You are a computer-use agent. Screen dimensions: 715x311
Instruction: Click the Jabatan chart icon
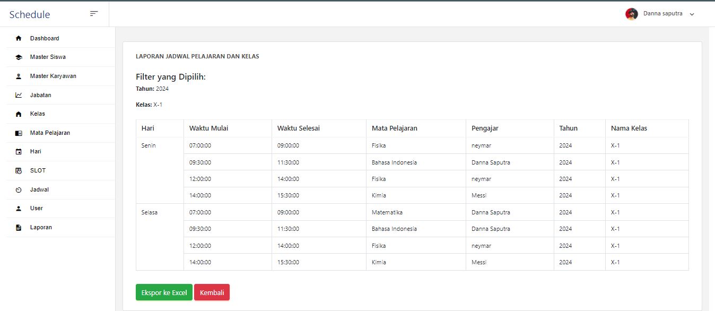click(x=19, y=95)
